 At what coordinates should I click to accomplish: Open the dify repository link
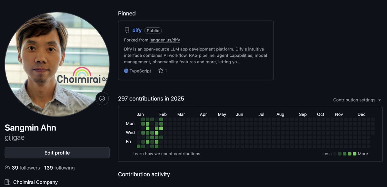click(x=137, y=30)
